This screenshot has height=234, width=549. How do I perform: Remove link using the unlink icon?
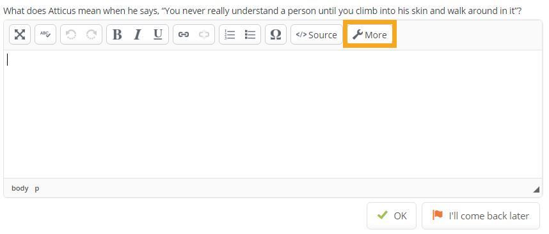[x=203, y=34]
